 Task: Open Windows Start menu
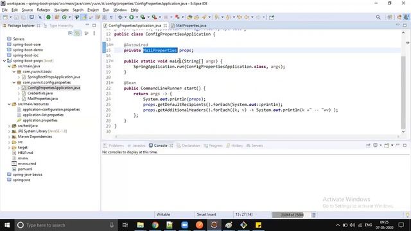coord(7,225)
